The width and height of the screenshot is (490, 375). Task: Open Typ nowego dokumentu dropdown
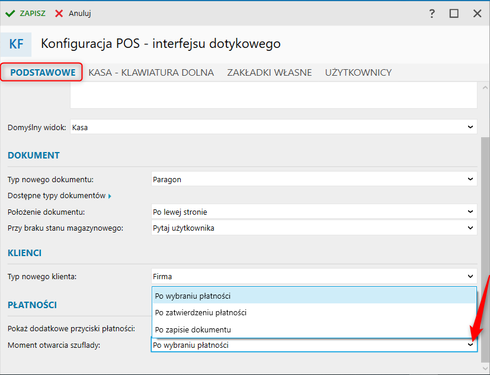coord(470,179)
